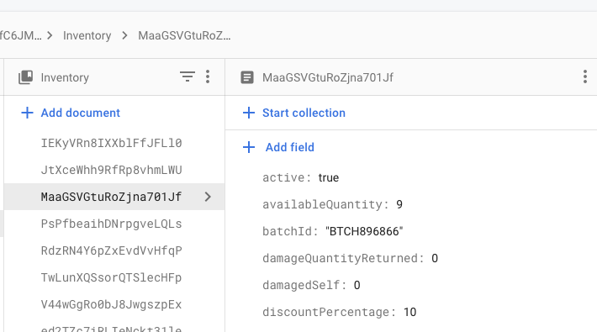Open the filter list icon for Inventory
The width and height of the screenshot is (597, 332).
pos(188,76)
